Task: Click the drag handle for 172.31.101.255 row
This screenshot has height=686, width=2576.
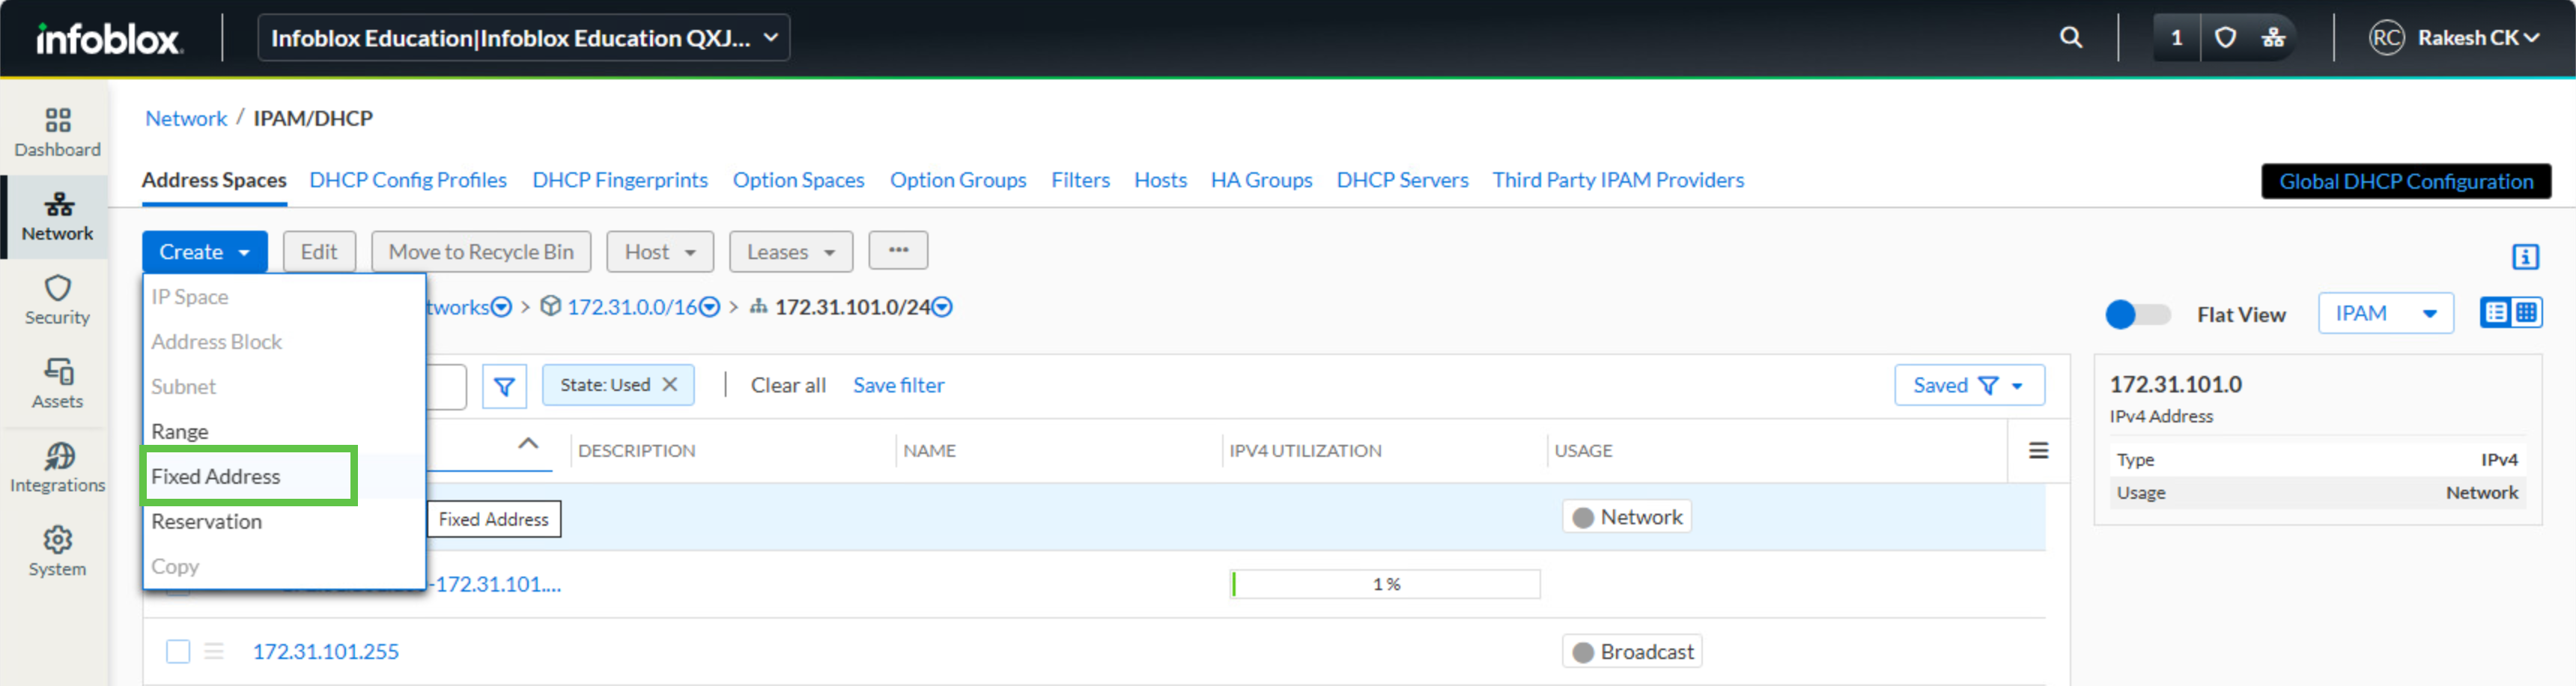Action: click(x=214, y=652)
